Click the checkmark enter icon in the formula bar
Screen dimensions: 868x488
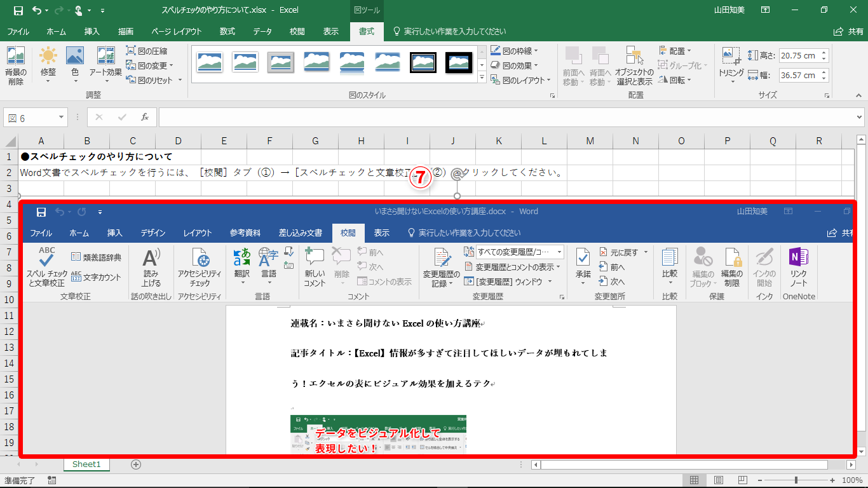pos(122,117)
